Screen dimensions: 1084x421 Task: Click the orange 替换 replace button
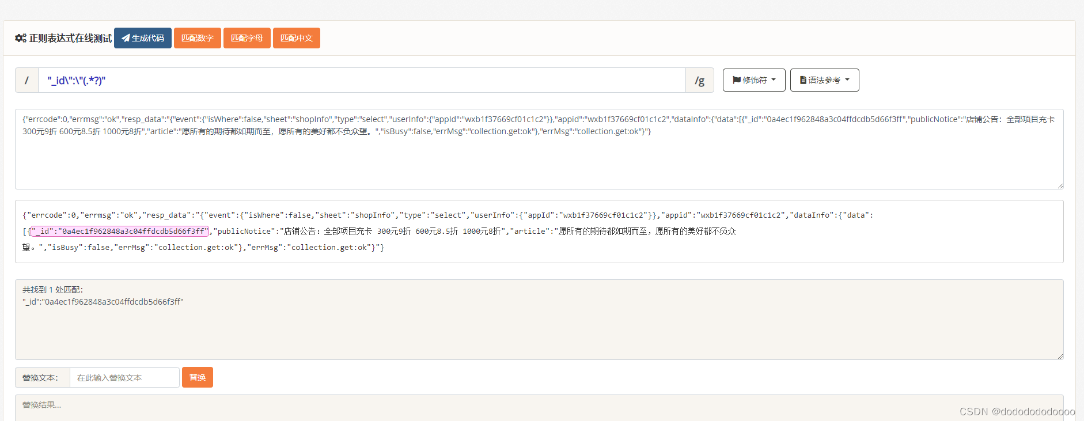tap(198, 377)
